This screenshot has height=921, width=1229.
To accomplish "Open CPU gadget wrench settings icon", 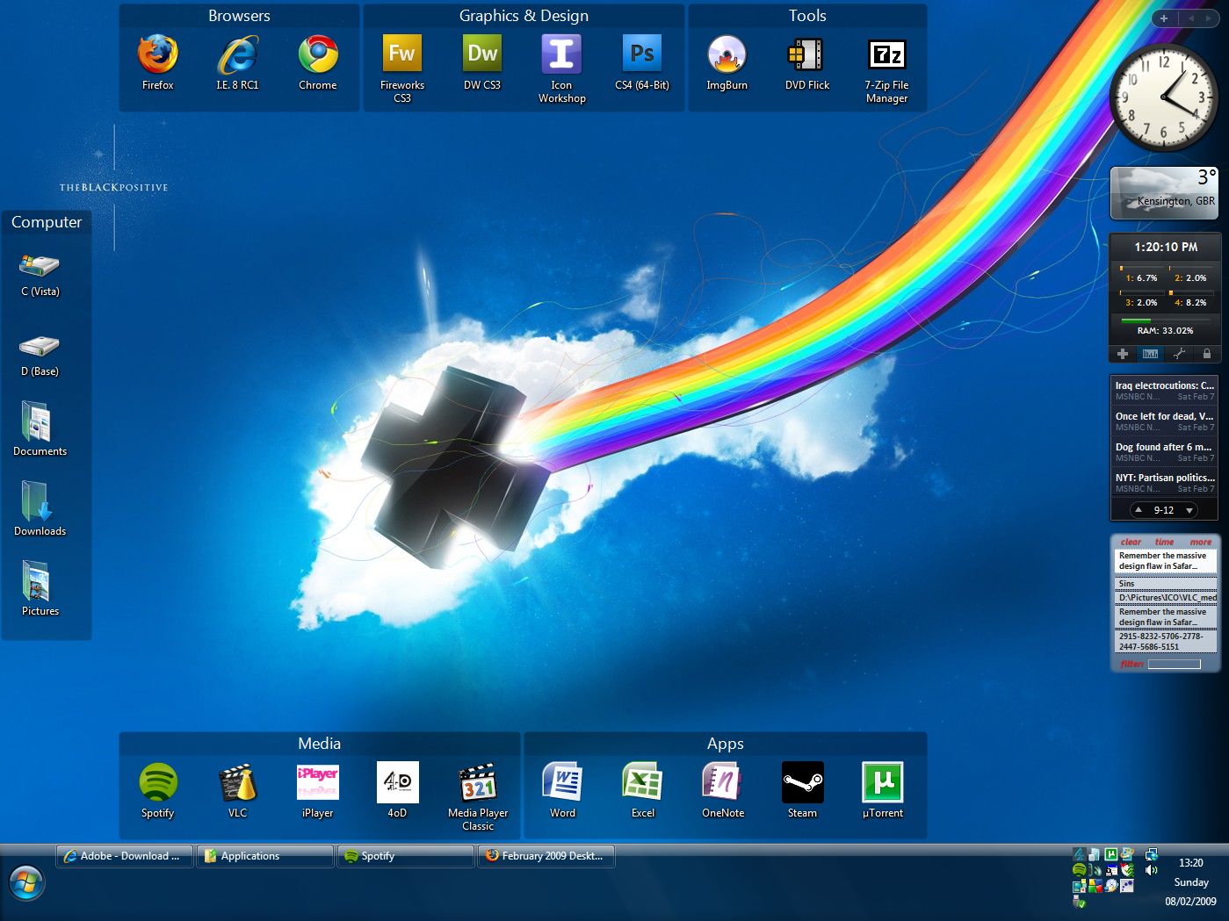I will (1179, 354).
